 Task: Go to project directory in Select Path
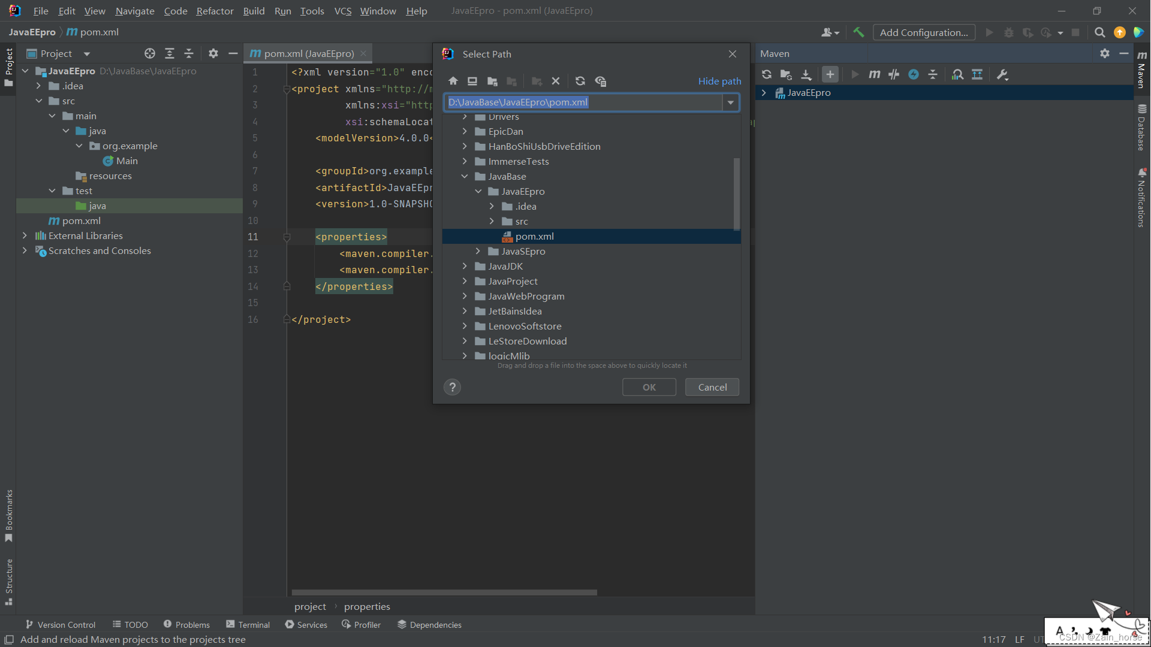click(x=492, y=81)
